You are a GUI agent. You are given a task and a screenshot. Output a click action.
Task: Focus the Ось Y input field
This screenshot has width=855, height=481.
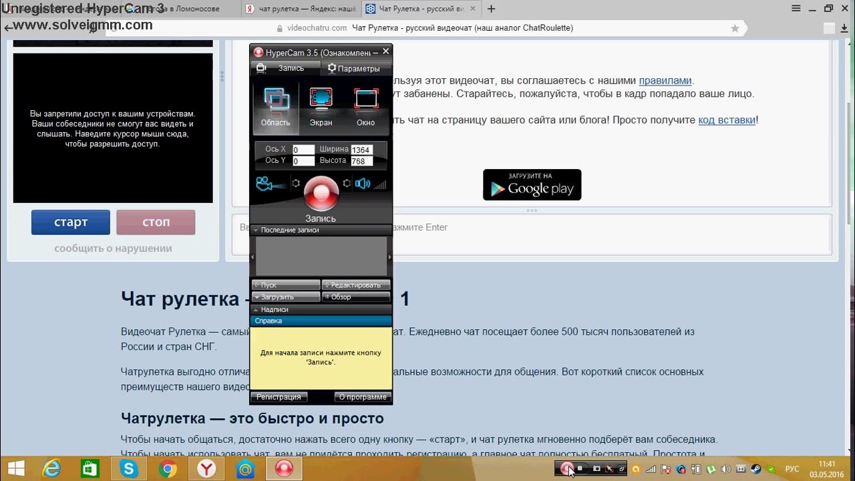[x=304, y=161]
